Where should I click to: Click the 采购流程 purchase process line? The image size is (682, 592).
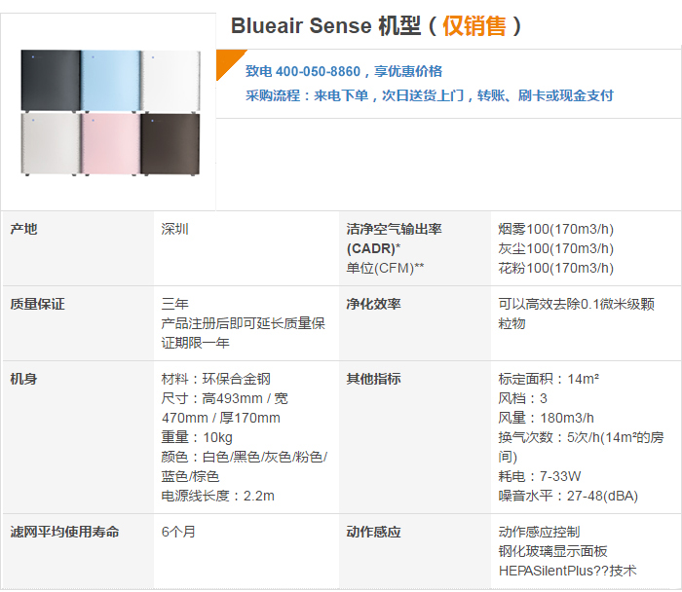click(430, 95)
